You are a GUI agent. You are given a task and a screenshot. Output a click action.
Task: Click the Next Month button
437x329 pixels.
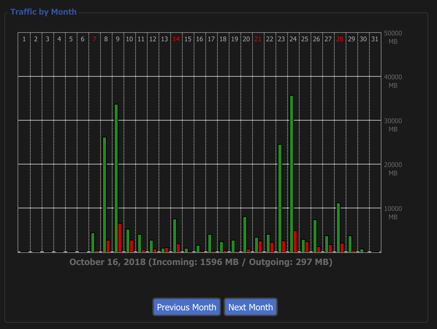(251, 307)
